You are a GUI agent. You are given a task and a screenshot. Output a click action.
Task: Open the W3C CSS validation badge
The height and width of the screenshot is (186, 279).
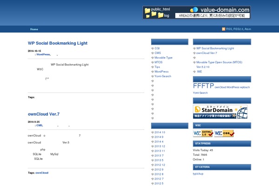click(x=224, y=133)
